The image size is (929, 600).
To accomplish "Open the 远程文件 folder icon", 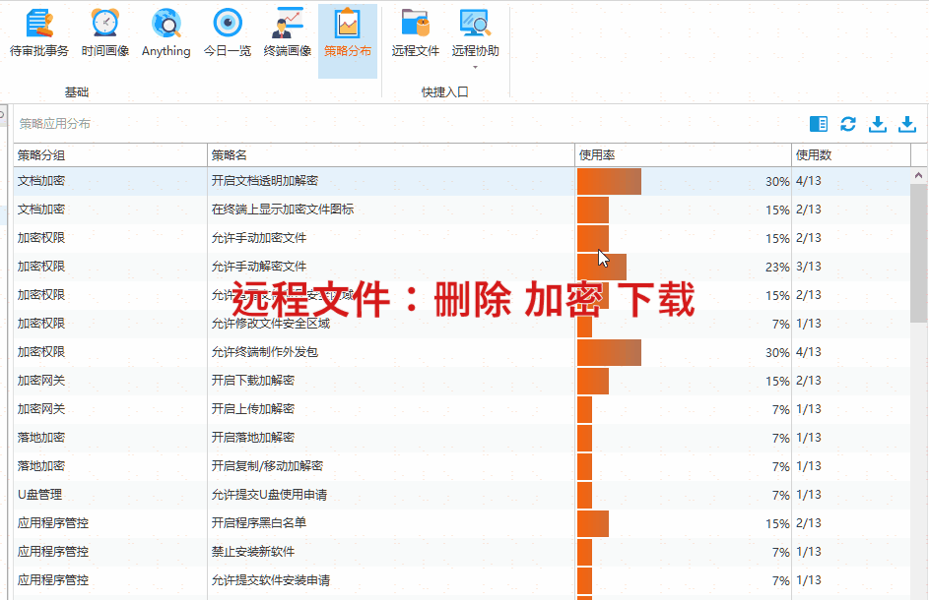I will tap(415, 24).
